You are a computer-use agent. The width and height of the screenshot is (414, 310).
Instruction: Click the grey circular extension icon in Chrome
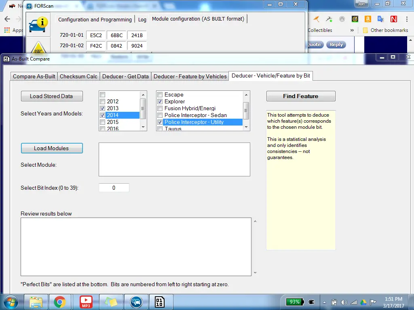(x=342, y=19)
